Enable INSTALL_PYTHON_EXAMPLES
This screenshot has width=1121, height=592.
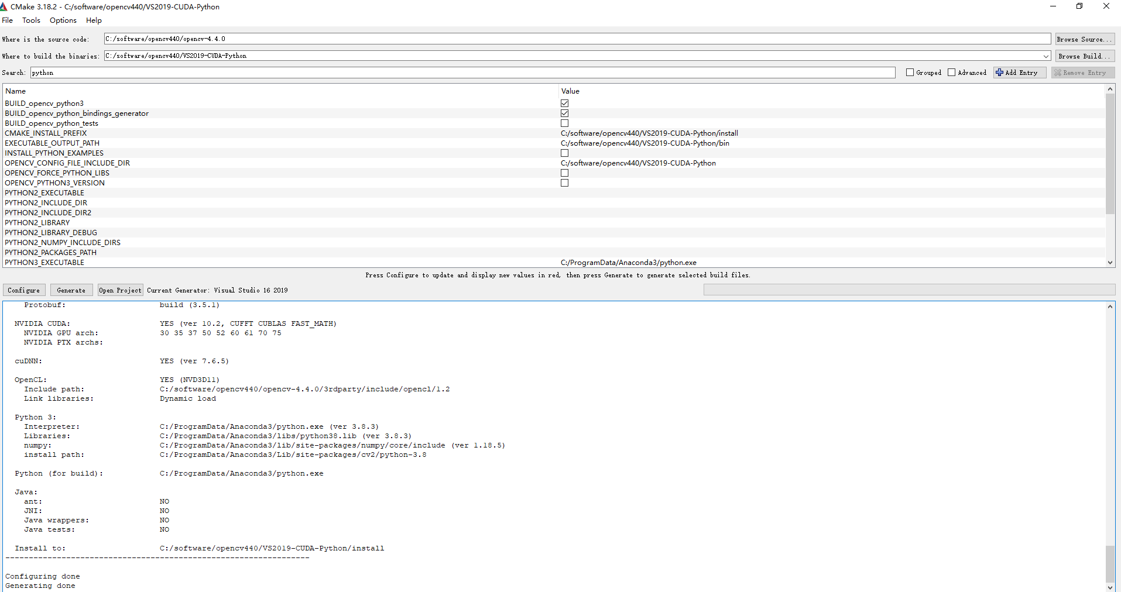point(565,153)
